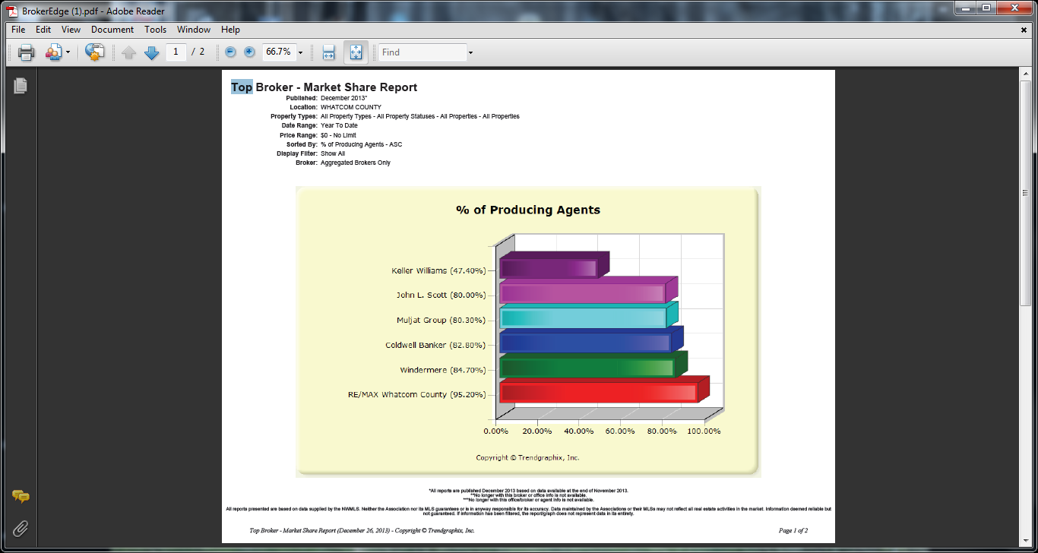This screenshot has width=1038, height=553.
Task: Click the December 2013* published value
Action: 344,98
